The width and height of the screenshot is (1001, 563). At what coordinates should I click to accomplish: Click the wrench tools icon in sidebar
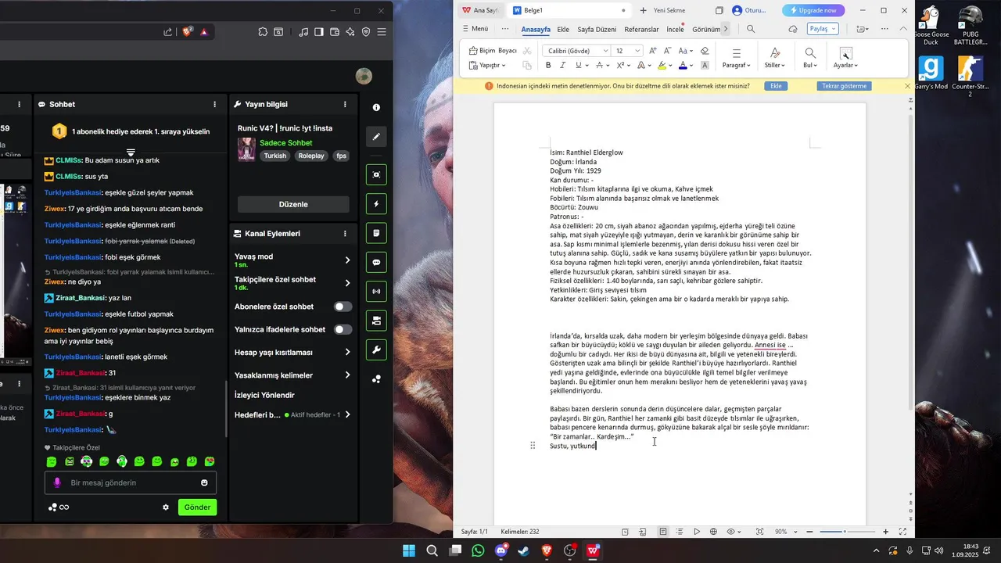(376, 350)
